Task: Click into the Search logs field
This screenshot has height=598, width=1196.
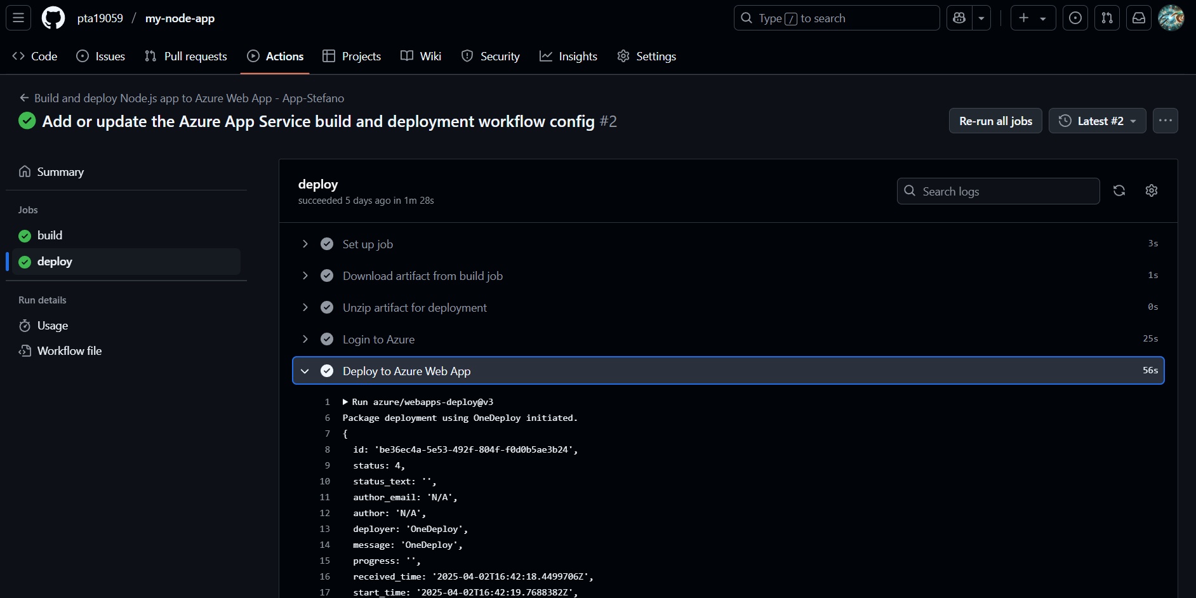Action: 999,191
